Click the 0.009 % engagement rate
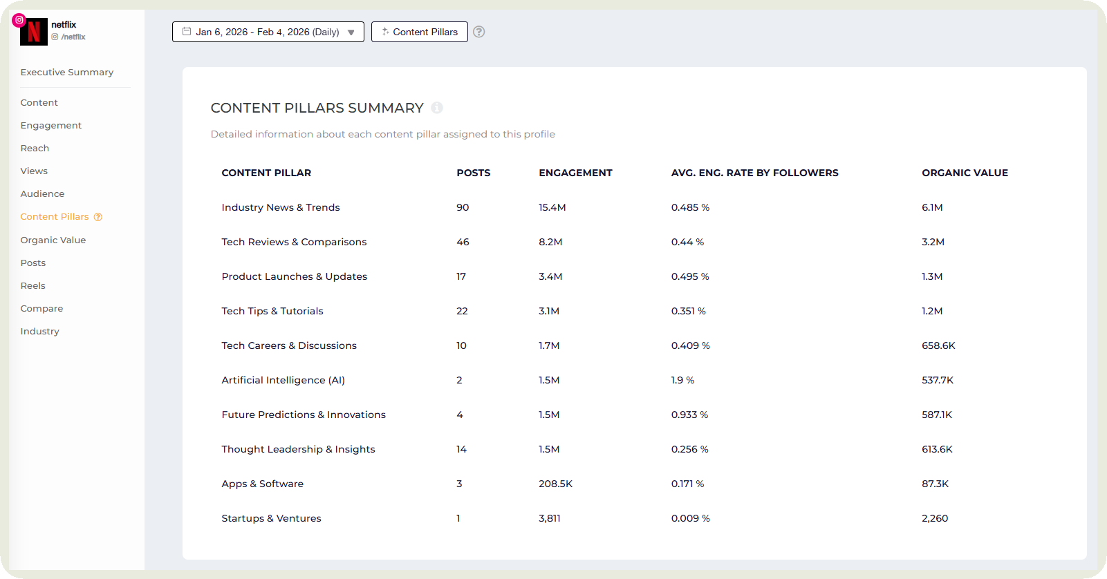Image resolution: width=1107 pixels, height=579 pixels. [690, 518]
